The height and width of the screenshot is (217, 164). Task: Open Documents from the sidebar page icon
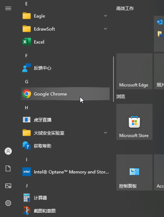8,168
